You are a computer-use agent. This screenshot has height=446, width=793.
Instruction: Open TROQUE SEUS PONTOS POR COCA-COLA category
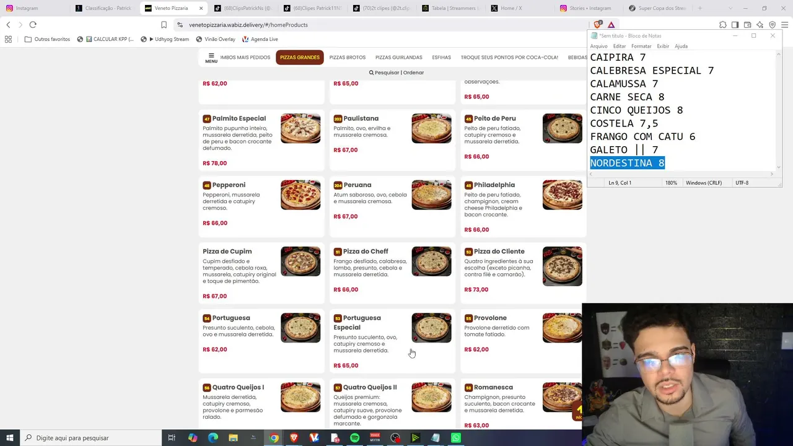point(509,58)
